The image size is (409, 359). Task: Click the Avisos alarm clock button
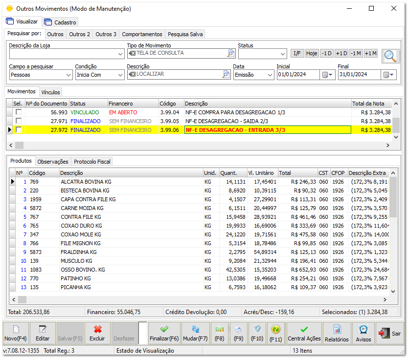click(x=363, y=333)
